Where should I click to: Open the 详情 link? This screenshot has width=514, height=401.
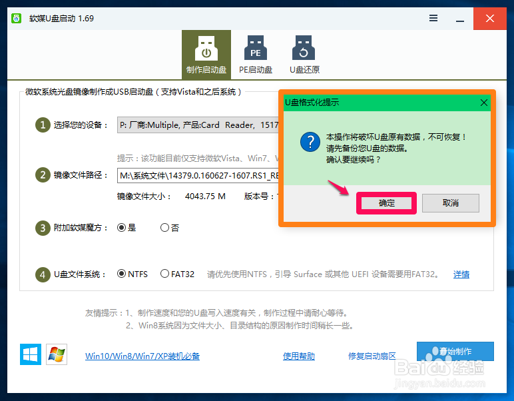pyautogui.click(x=461, y=274)
